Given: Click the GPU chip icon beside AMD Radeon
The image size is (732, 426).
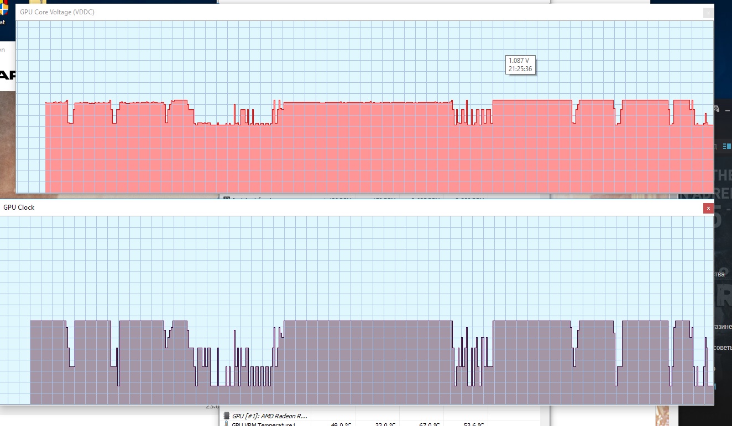Looking at the screenshot, I should coord(226,416).
